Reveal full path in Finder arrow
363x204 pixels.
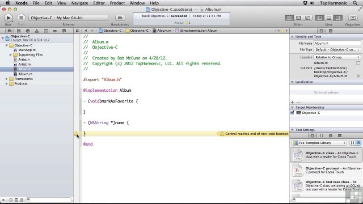[358, 76]
